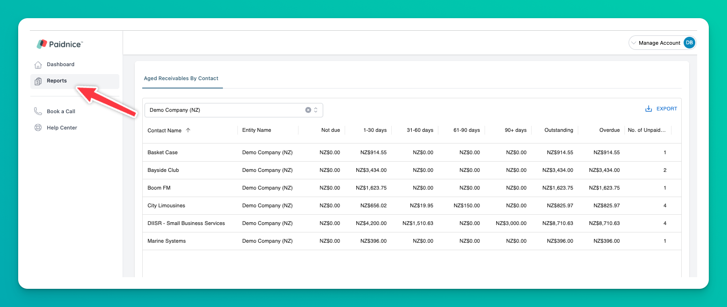Sort by Entity Name column header
This screenshot has width=727, height=307.
pyautogui.click(x=256, y=130)
